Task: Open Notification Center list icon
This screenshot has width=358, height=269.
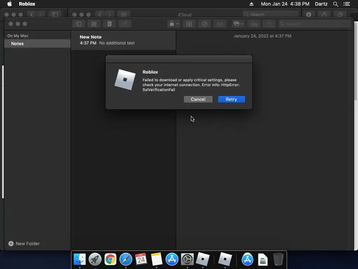Action: [x=347, y=4]
